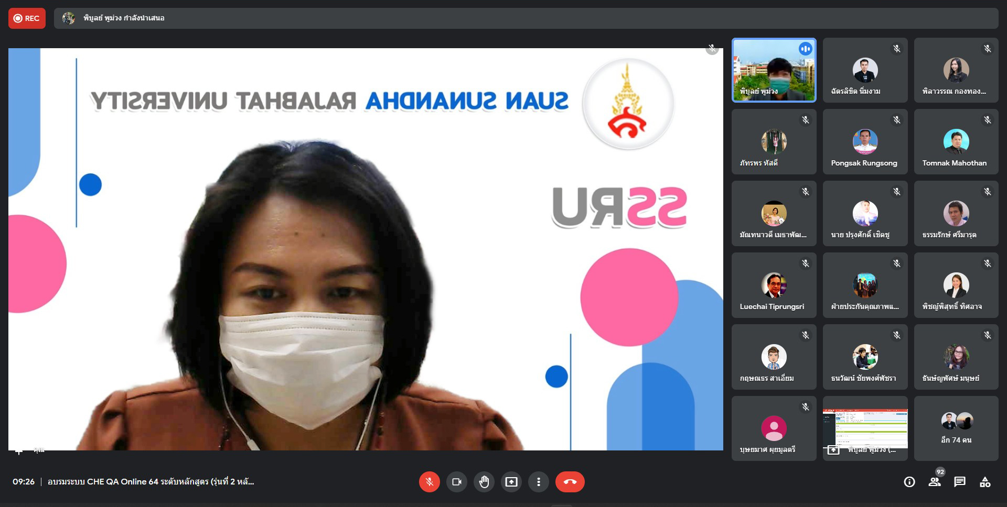This screenshot has width=1007, height=507.
Task: Click the present screen button
Action: pos(511,482)
